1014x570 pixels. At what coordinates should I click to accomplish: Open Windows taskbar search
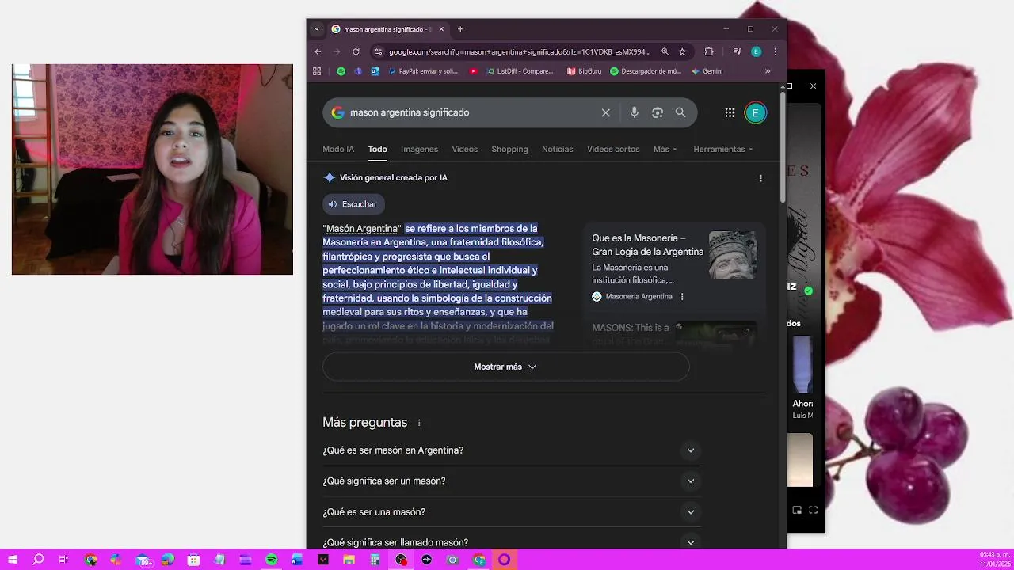[38, 560]
